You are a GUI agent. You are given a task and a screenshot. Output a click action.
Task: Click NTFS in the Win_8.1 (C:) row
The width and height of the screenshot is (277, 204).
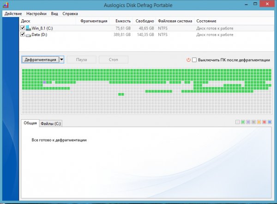(x=163, y=28)
